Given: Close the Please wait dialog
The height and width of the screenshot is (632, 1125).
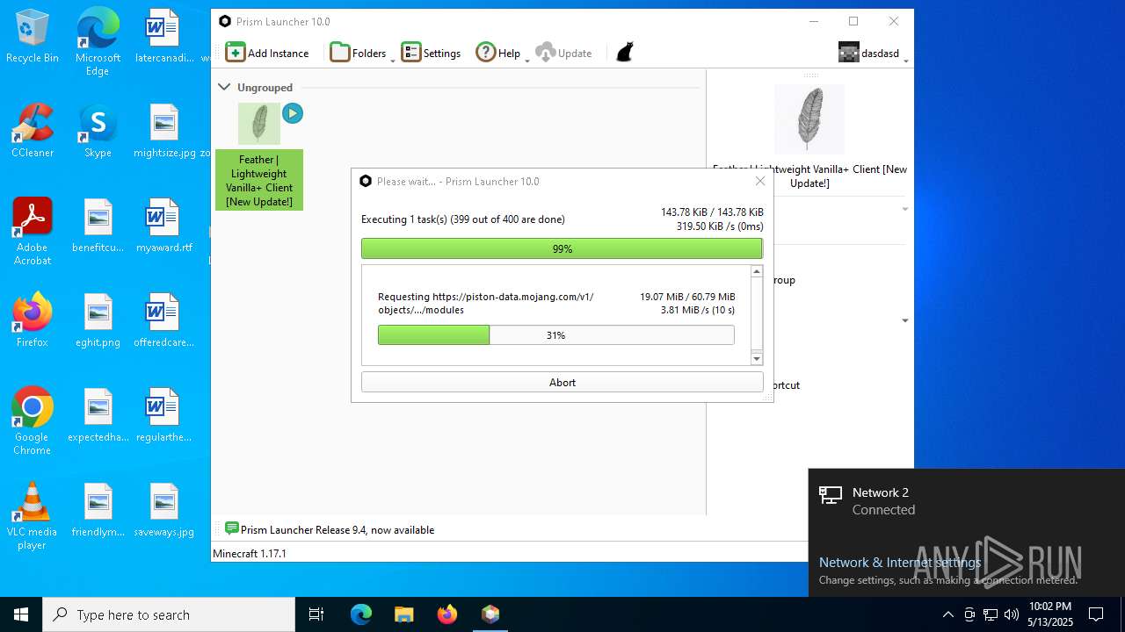Looking at the screenshot, I should pyautogui.click(x=760, y=181).
